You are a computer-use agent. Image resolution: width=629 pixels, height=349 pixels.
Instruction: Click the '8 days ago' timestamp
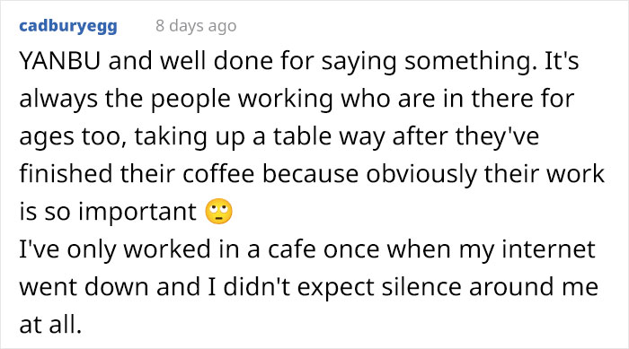click(x=196, y=26)
